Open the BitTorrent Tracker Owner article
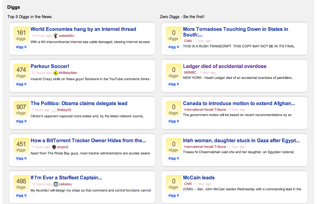The height and width of the screenshot is (204, 317). pyautogui.click(x=88, y=141)
